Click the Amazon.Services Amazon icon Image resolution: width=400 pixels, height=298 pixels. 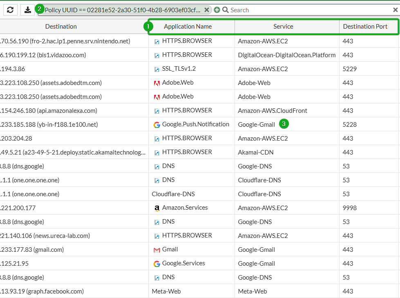click(x=156, y=208)
